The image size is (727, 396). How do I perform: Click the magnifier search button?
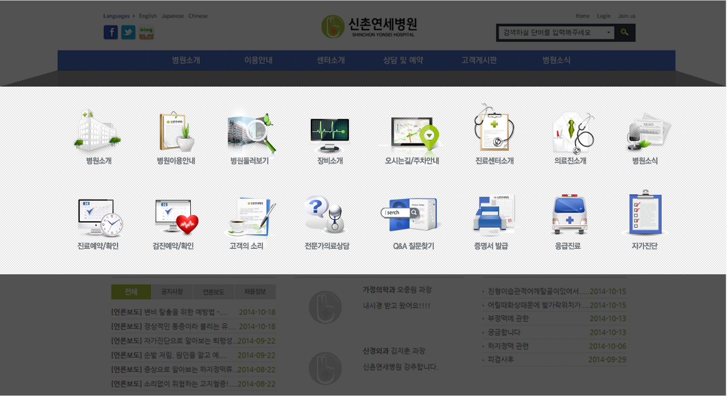click(625, 32)
